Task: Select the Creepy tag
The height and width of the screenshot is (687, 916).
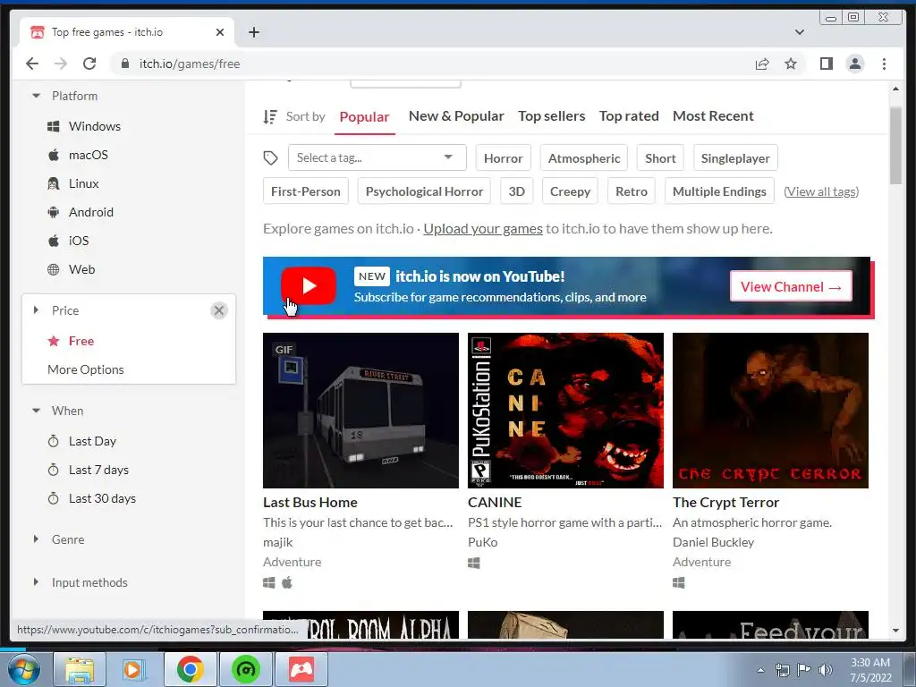Action: coord(570,191)
